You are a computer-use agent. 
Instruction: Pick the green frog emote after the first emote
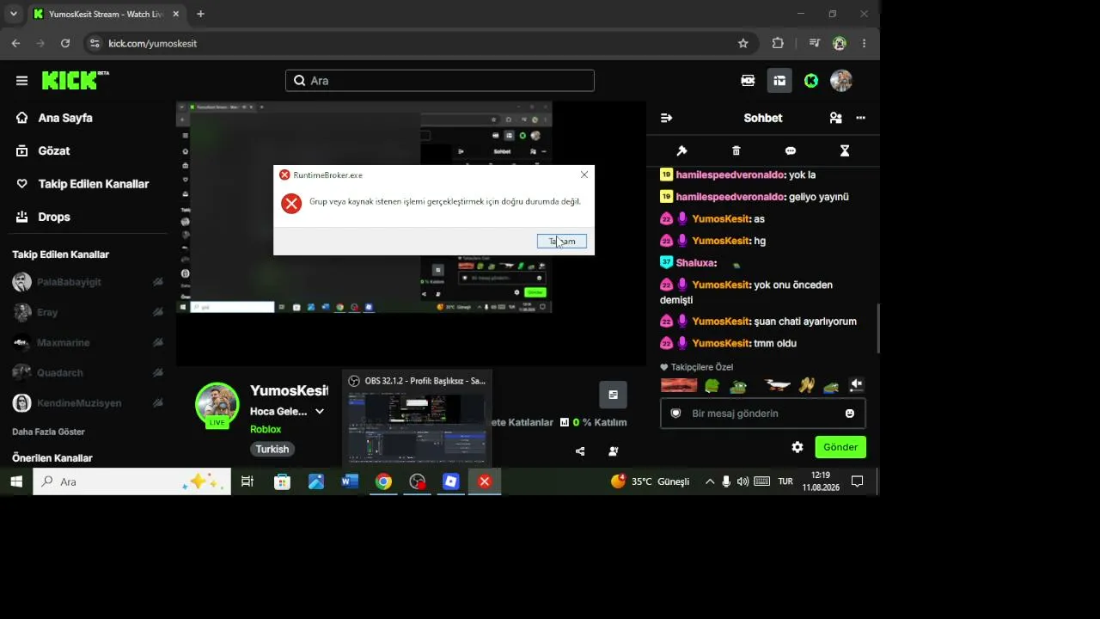(x=712, y=385)
